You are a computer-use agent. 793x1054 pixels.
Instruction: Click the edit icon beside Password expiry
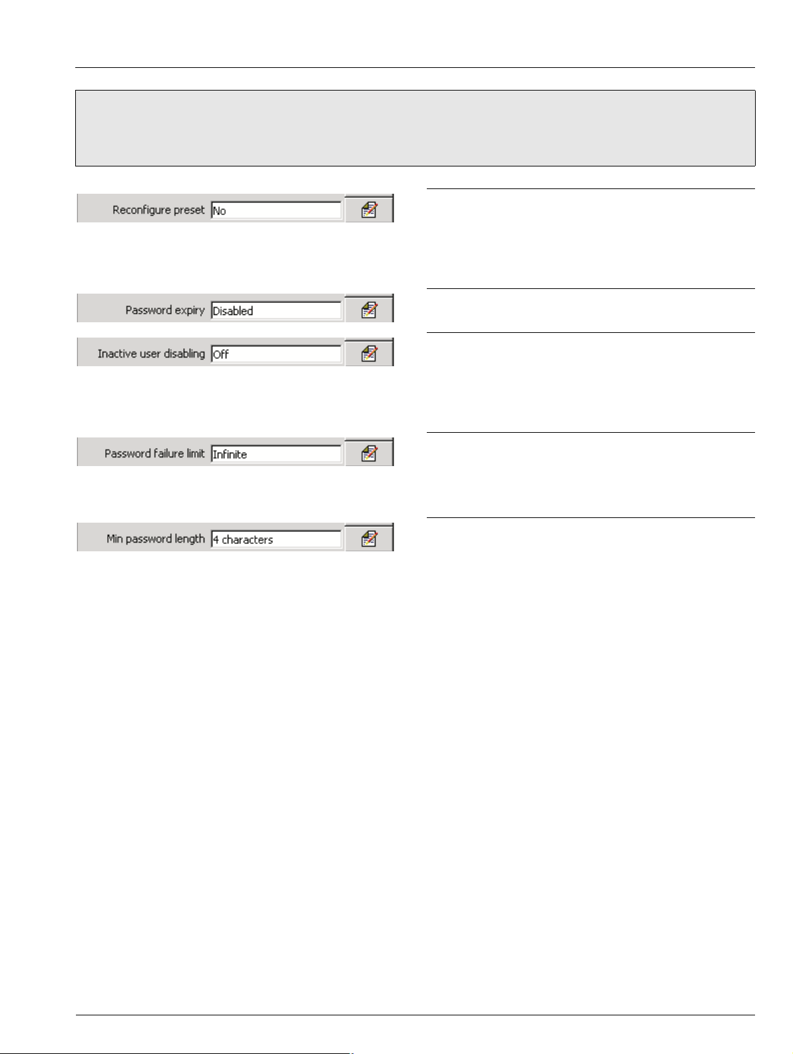[x=369, y=310]
